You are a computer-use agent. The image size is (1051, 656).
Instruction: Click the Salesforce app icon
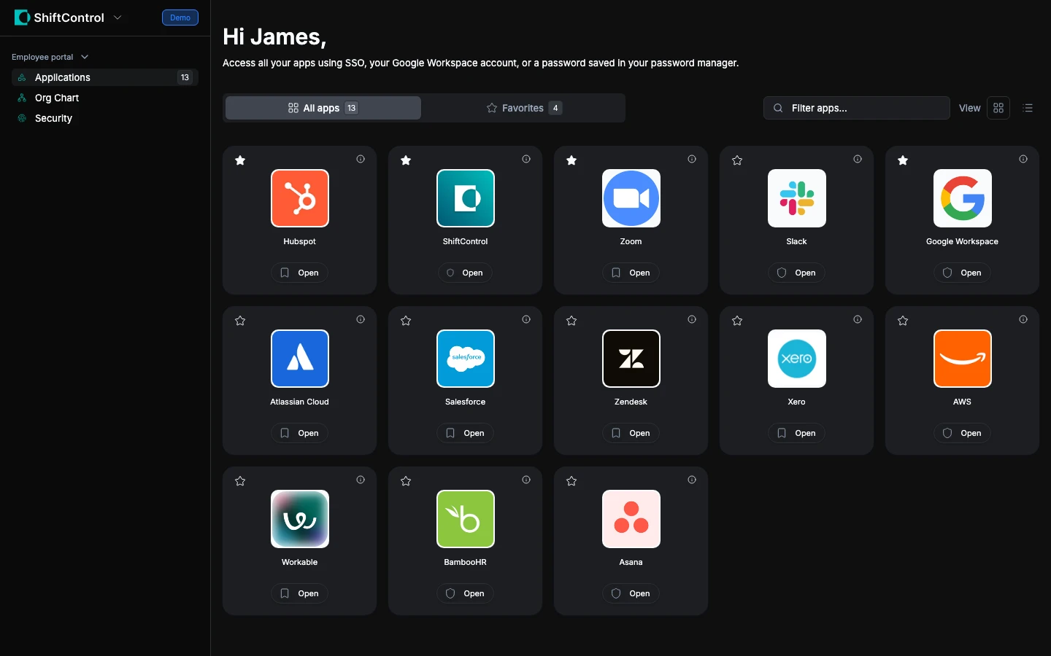(466, 359)
